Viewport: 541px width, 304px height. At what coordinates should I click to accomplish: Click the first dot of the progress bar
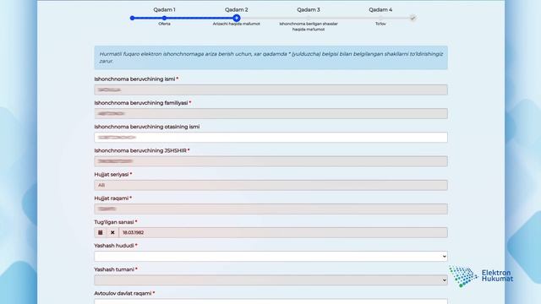132,18
